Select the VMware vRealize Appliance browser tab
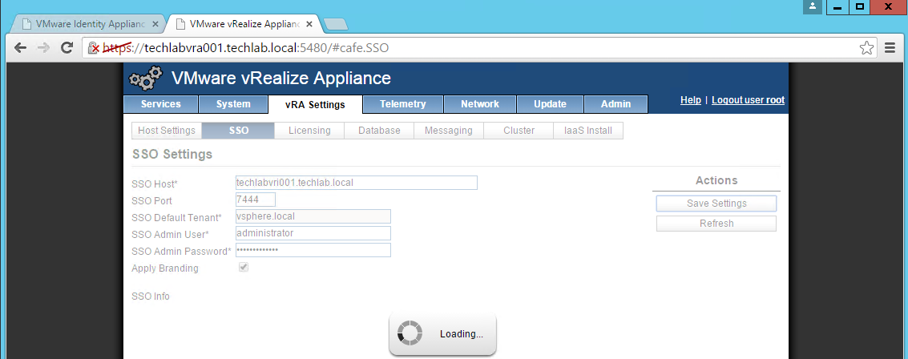This screenshot has height=359, width=908. pos(243,24)
